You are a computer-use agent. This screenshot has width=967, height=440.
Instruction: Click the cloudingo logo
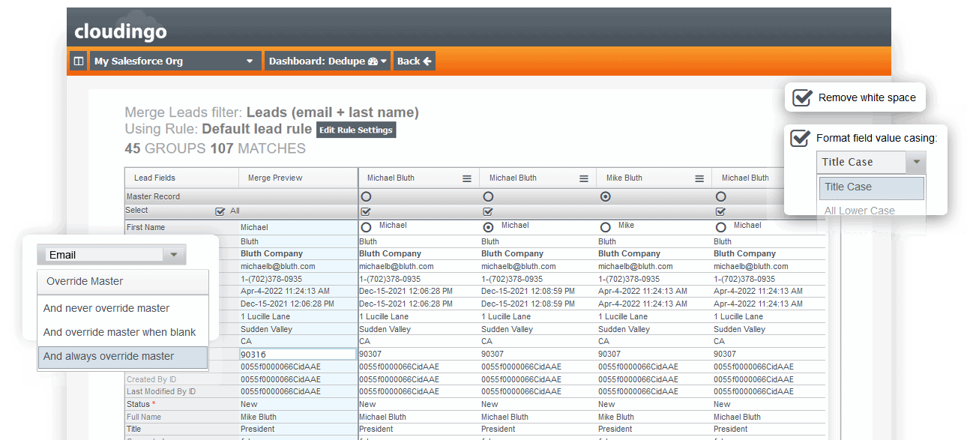click(x=121, y=31)
